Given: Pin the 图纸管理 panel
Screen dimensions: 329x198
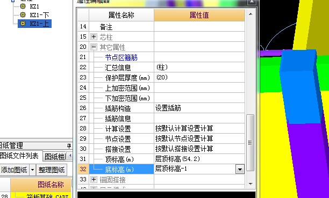Looking at the screenshot, I should pos(69,145).
